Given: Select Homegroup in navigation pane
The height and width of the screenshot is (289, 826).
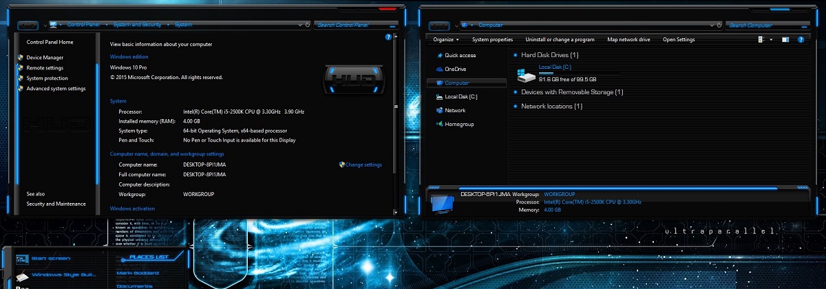Looking at the screenshot, I should click(454, 124).
